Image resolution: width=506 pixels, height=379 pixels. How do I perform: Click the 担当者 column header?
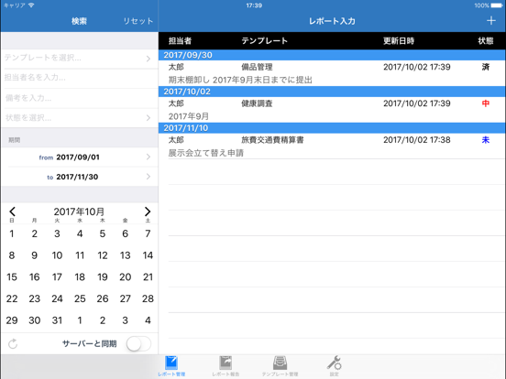(180, 41)
